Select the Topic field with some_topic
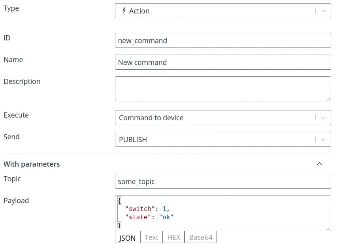This screenshot has height=247, width=337. point(222,181)
